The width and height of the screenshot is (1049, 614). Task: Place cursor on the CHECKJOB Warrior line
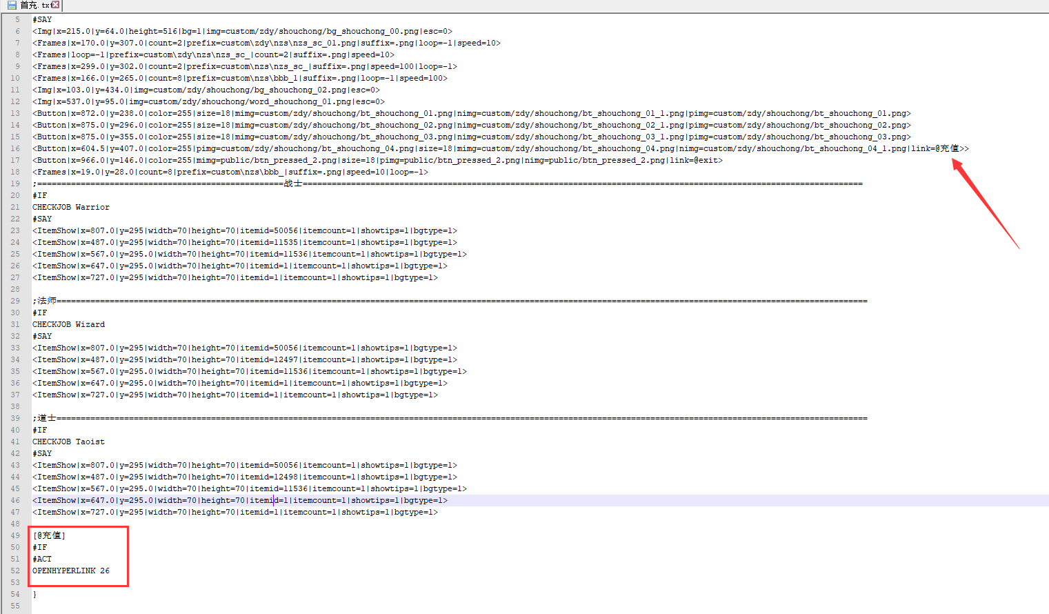click(71, 207)
